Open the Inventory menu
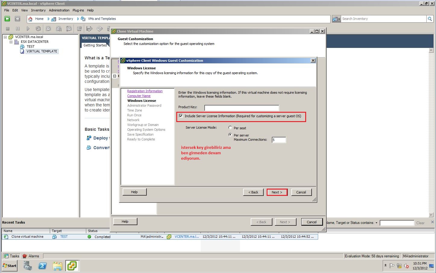The width and height of the screenshot is (436, 273). tap(38, 10)
